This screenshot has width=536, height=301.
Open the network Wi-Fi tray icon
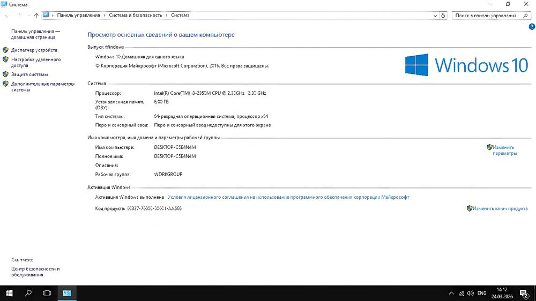[x=461, y=293]
